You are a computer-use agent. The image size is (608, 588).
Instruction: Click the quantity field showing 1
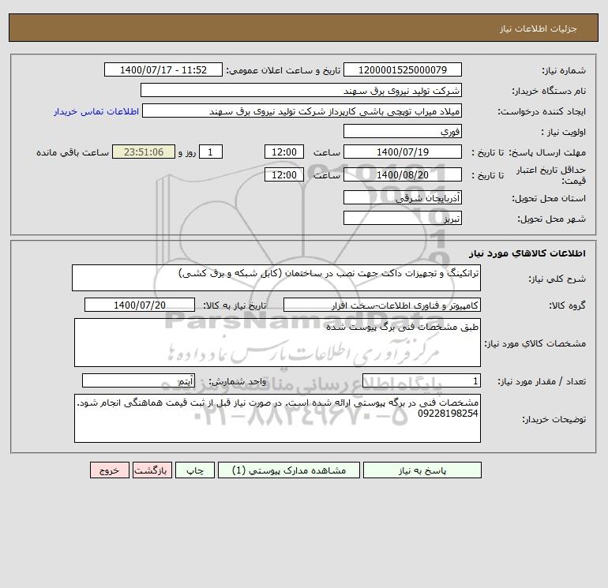[x=422, y=381]
